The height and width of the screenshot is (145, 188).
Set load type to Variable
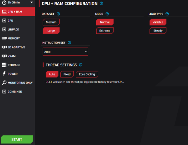point(158,22)
